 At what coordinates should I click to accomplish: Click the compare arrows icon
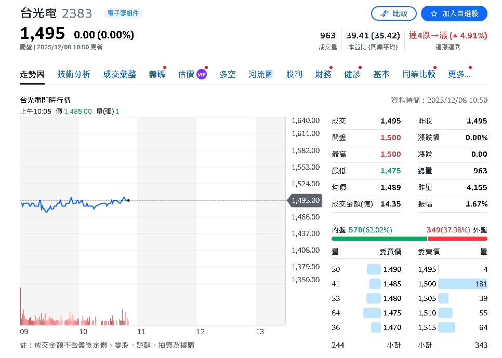pos(385,14)
